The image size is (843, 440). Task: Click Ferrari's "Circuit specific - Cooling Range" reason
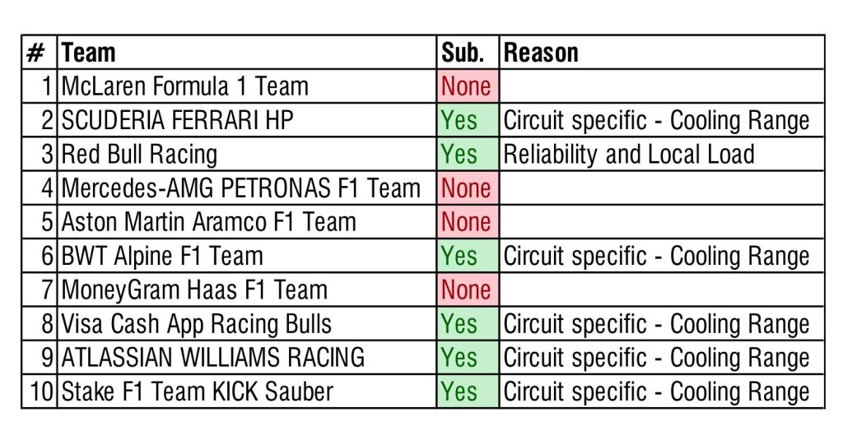pos(657,120)
